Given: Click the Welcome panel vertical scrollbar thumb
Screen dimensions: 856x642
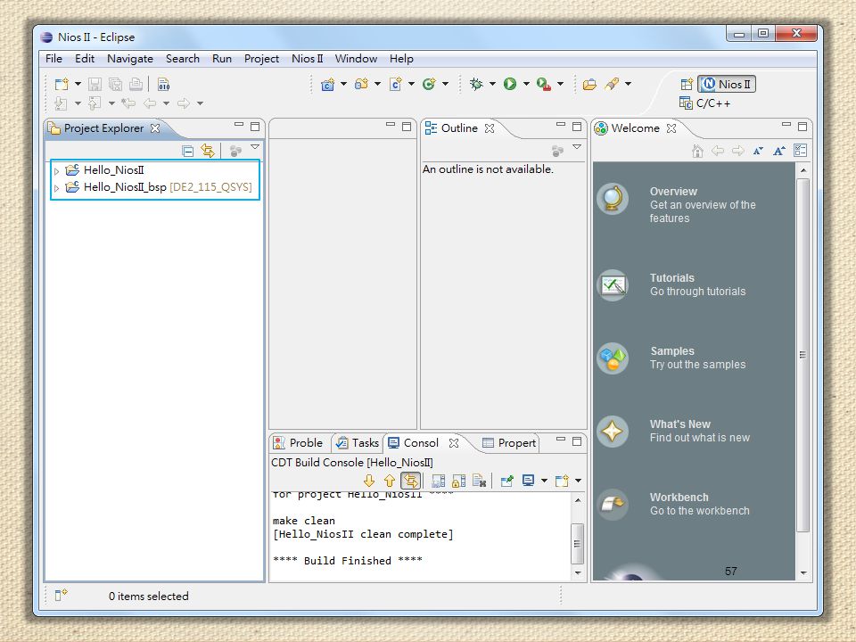Looking at the screenshot, I should 802,355.
